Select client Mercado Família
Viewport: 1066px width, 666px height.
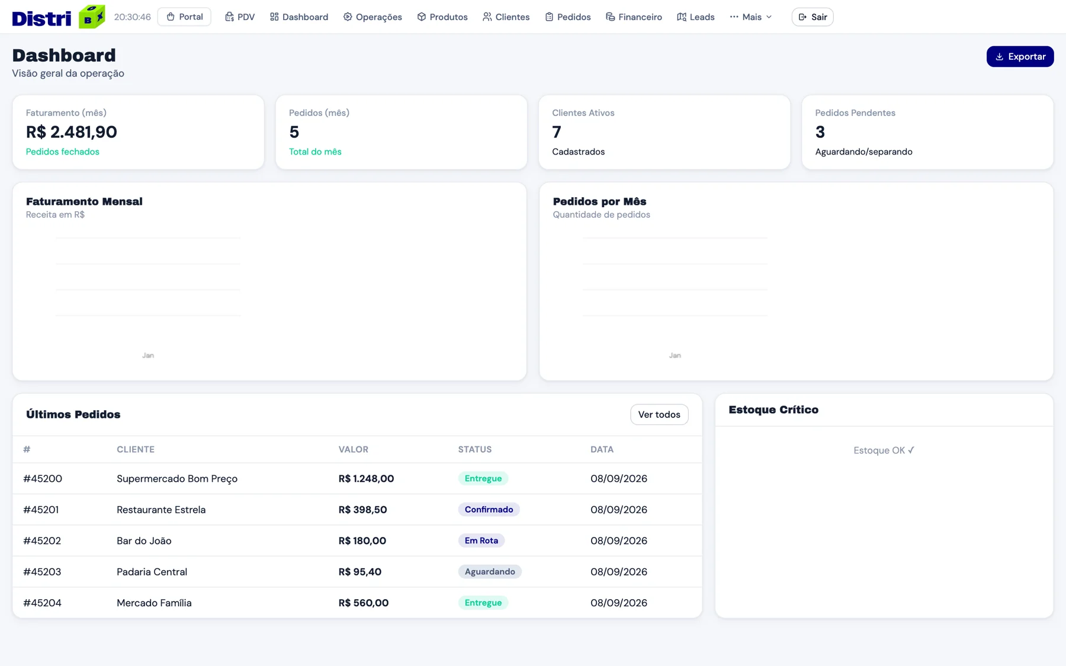point(154,603)
